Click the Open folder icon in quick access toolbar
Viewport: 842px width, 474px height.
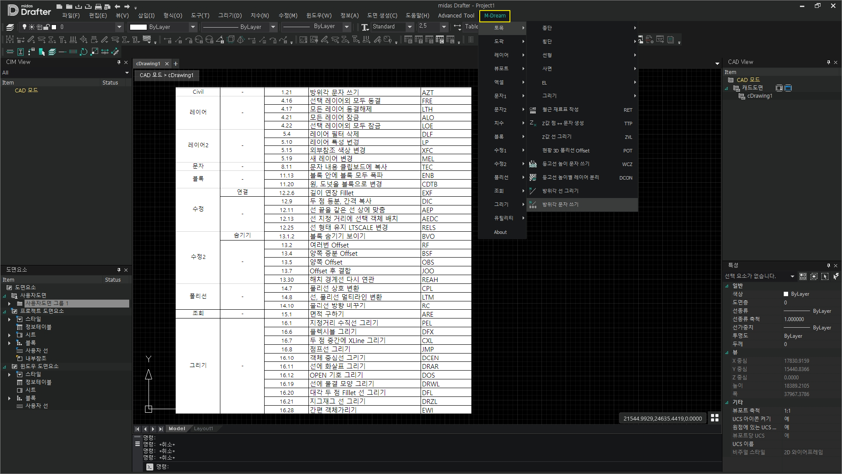click(69, 7)
